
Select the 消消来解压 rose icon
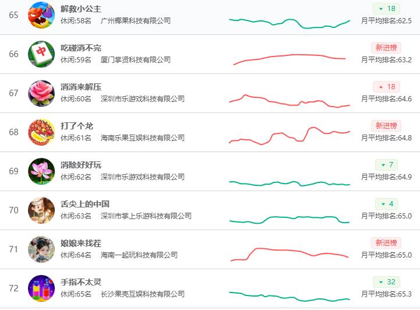coord(41,93)
